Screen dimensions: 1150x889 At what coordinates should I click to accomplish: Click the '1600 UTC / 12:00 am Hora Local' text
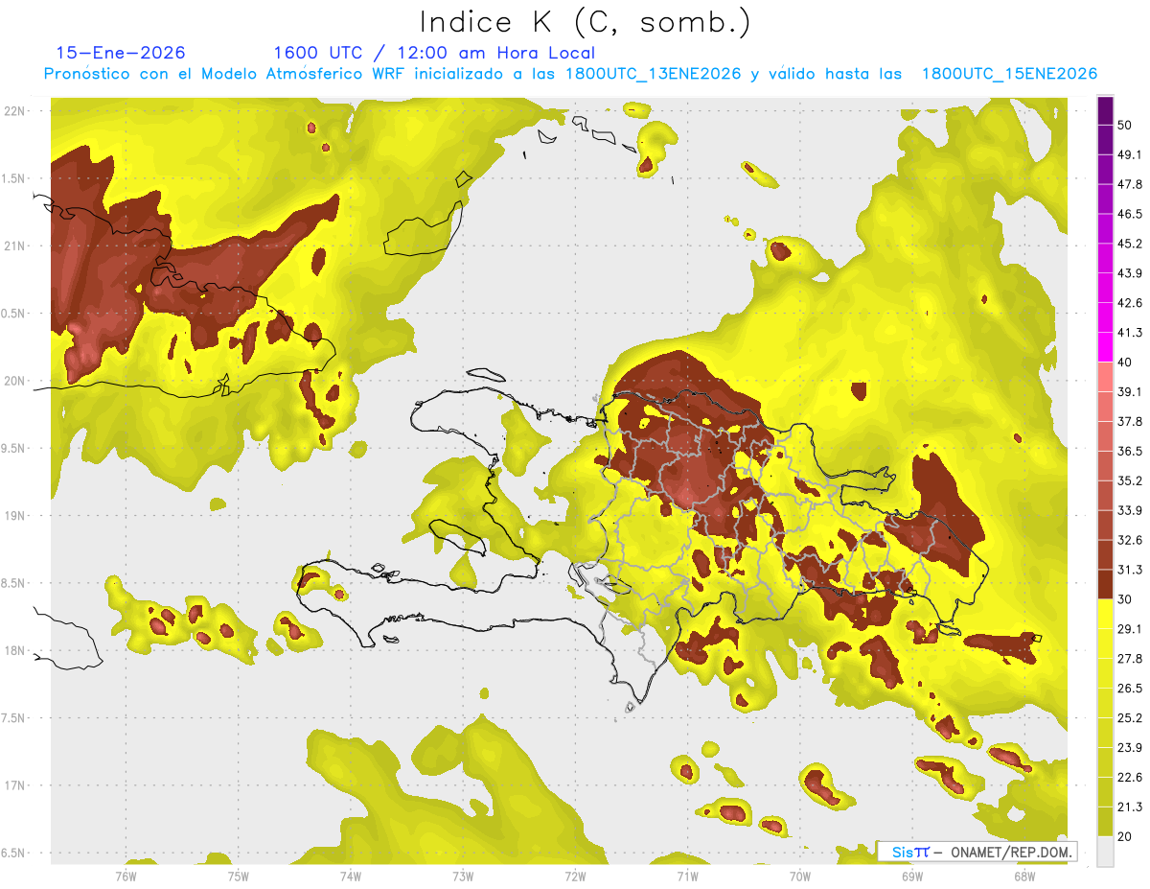pyautogui.click(x=434, y=53)
